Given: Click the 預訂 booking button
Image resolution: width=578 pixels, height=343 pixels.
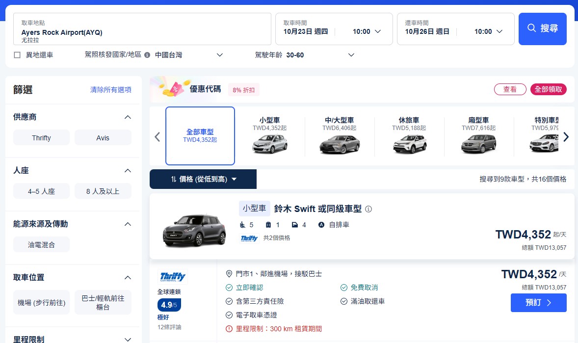Looking at the screenshot, I should 538,303.
